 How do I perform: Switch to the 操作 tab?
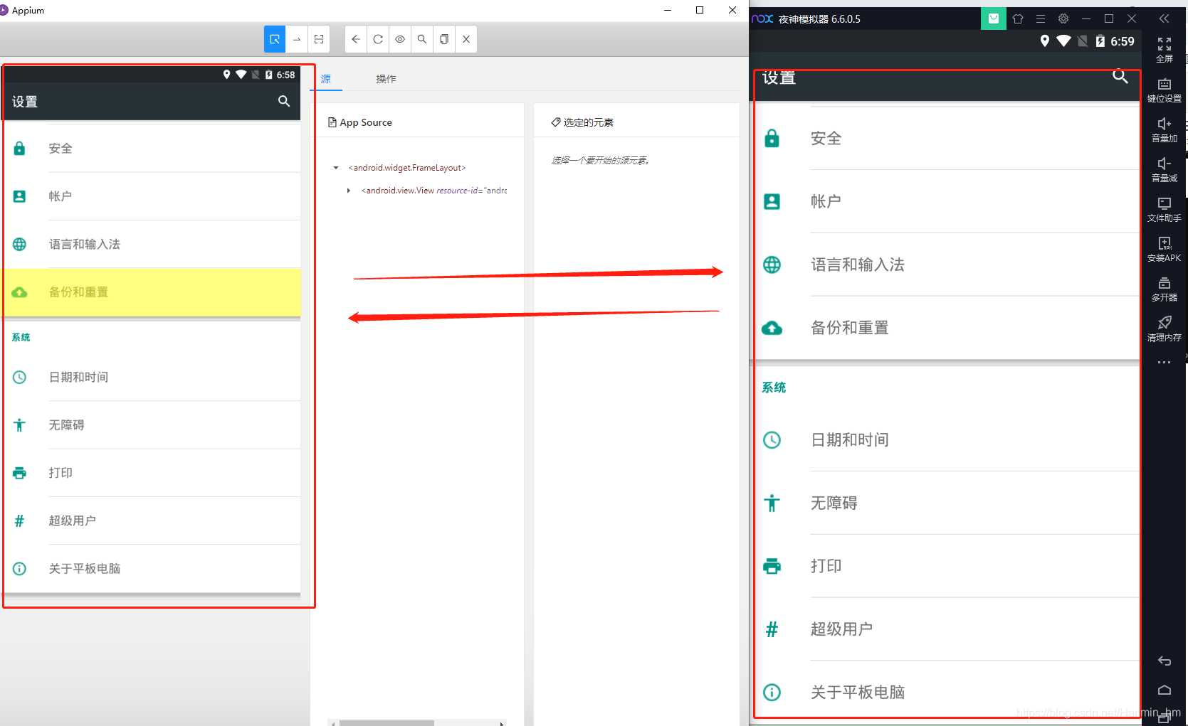tap(386, 79)
